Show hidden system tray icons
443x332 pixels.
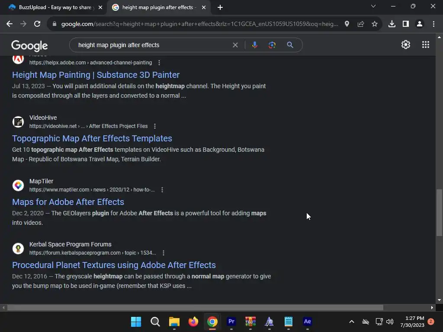coord(352,322)
